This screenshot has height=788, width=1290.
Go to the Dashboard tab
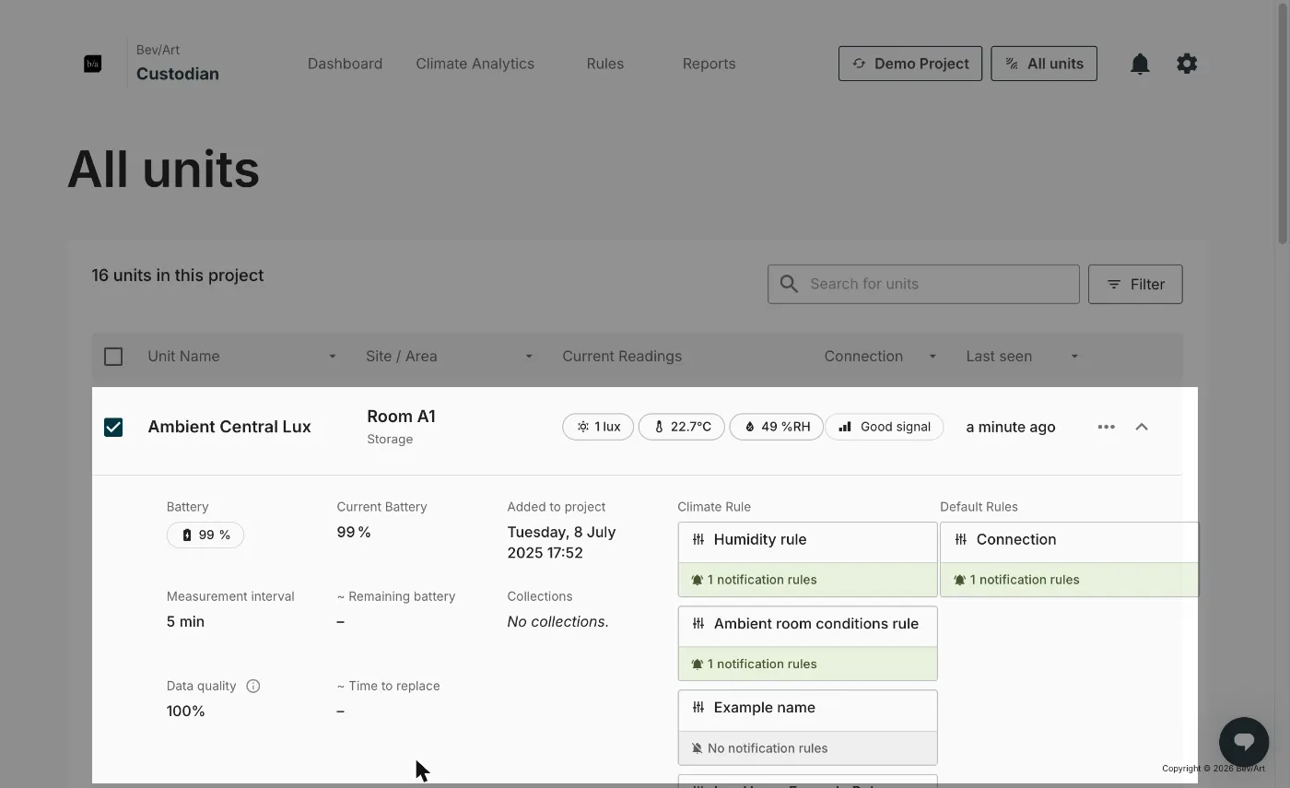tap(345, 64)
